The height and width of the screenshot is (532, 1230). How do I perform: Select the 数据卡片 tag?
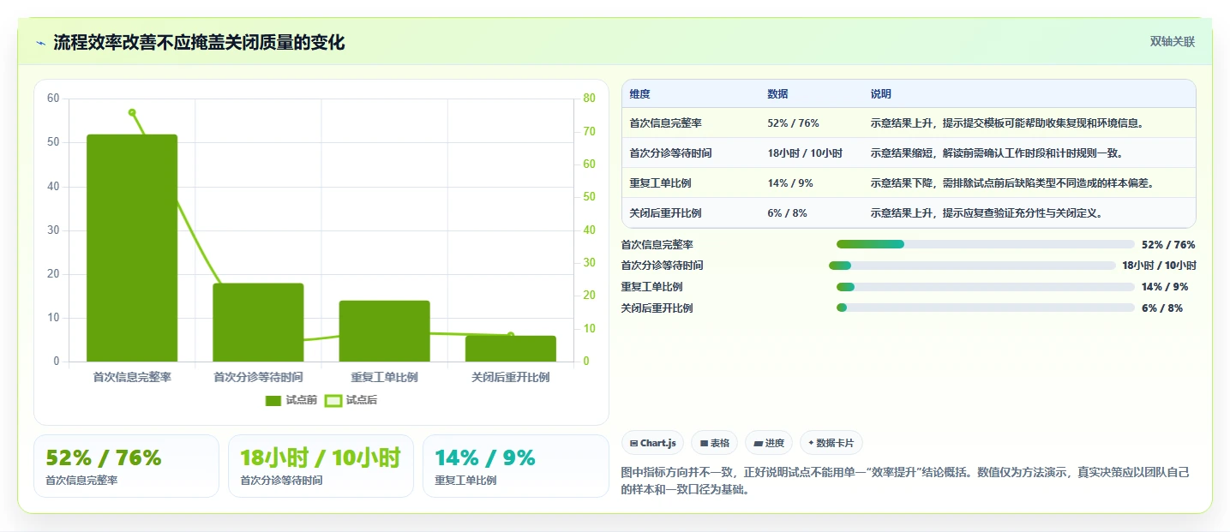pyautogui.click(x=831, y=443)
